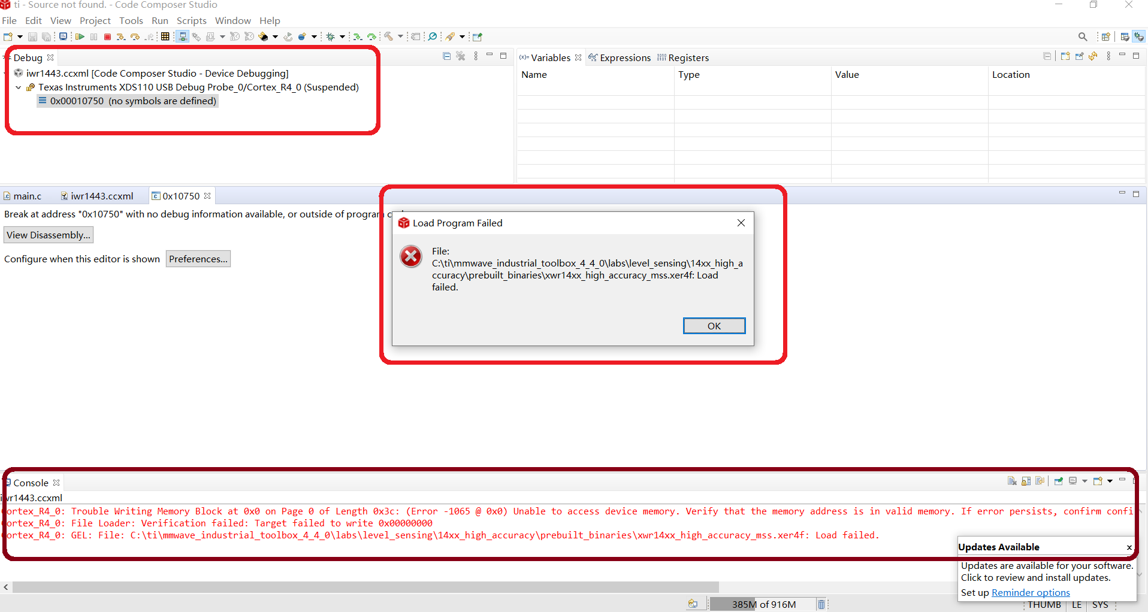Click the Step Over toolbar icon
This screenshot has width=1148, height=612.
tap(135, 37)
